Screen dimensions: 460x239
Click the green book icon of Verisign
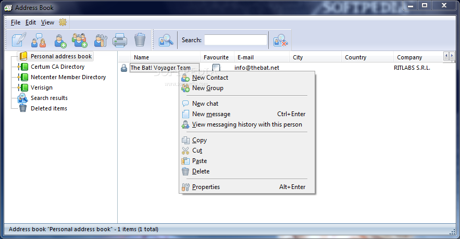[23, 87]
